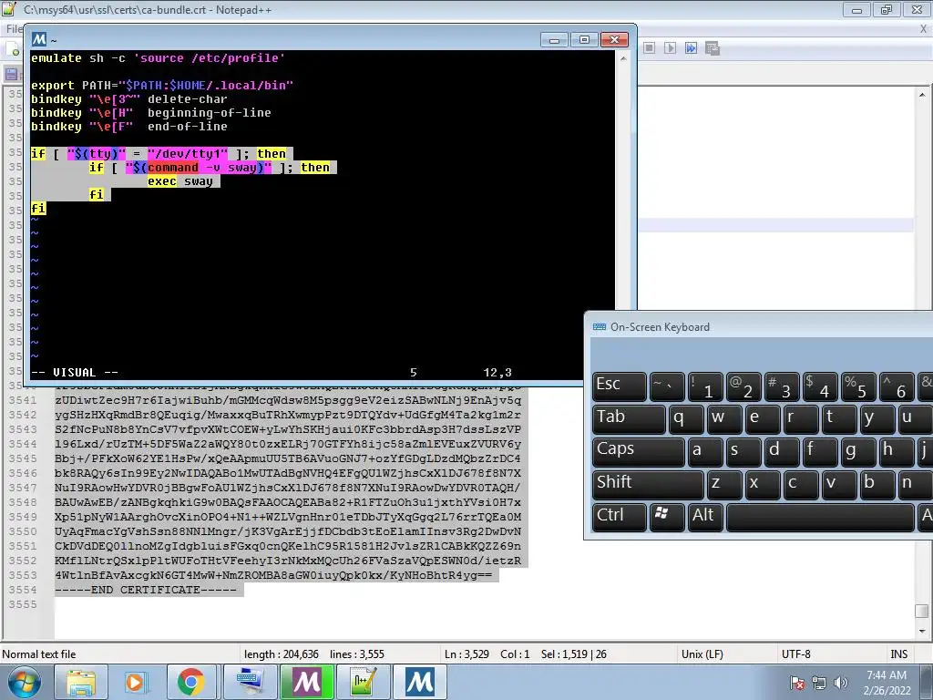Click 'export PATH' line in terminal

tap(162, 85)
